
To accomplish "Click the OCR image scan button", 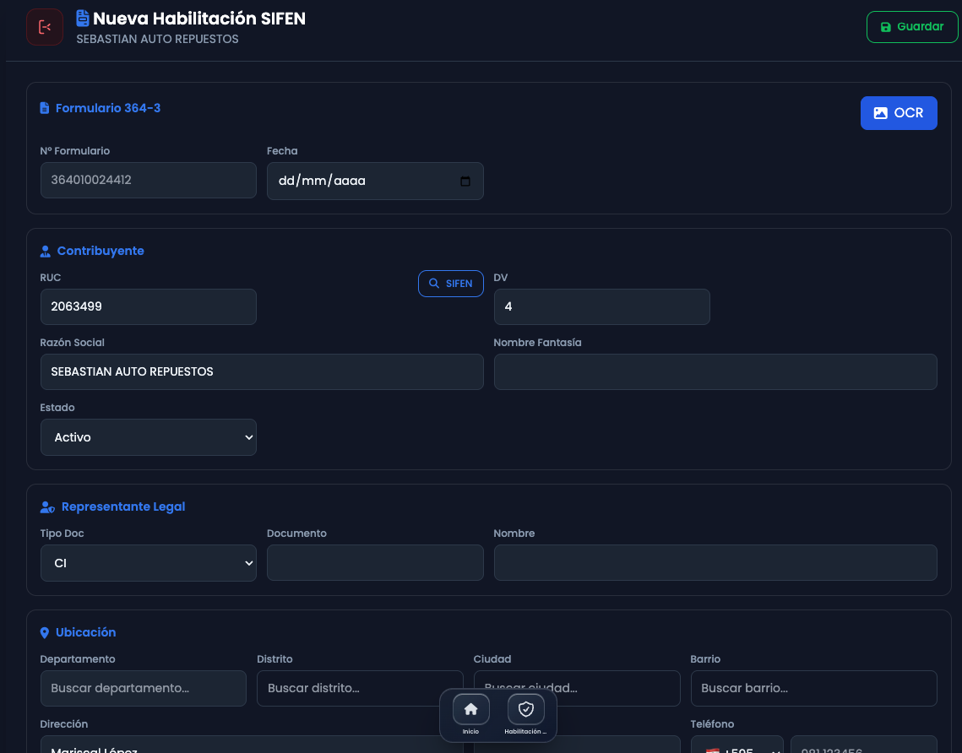I will [x=899, y=113].
